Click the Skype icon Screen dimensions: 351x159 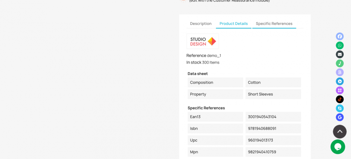pos(339,108)
